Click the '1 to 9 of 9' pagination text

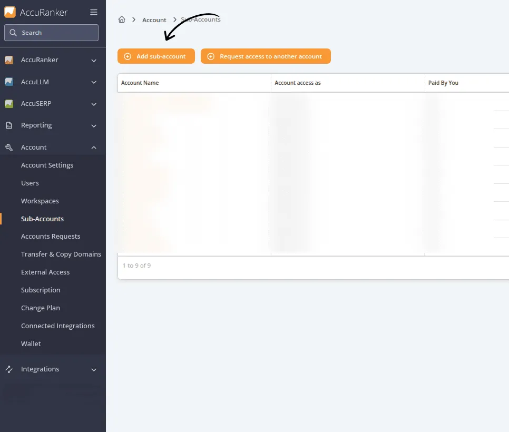(136, 266)
